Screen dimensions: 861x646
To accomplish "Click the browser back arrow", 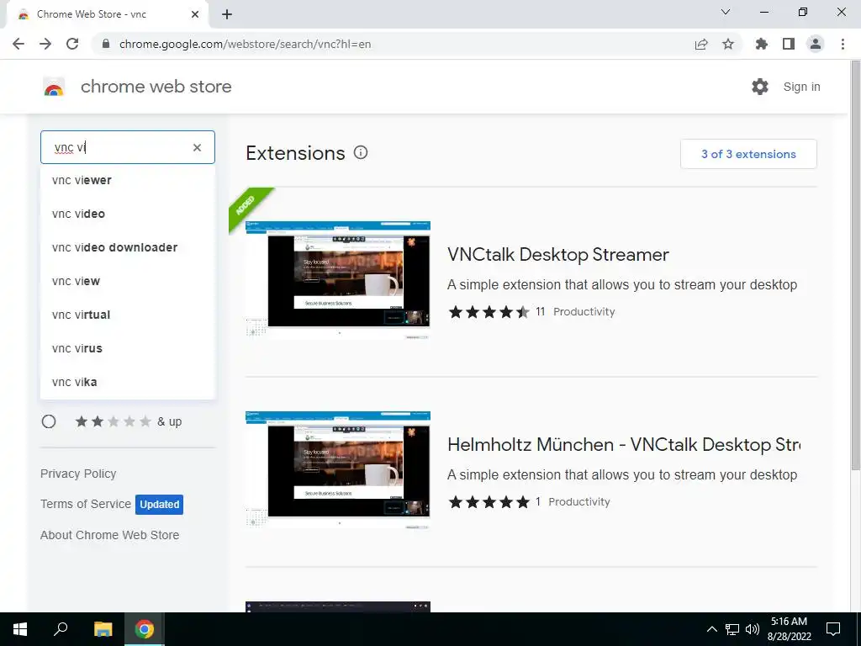I will pyautogui.click(x=18, y=44).
